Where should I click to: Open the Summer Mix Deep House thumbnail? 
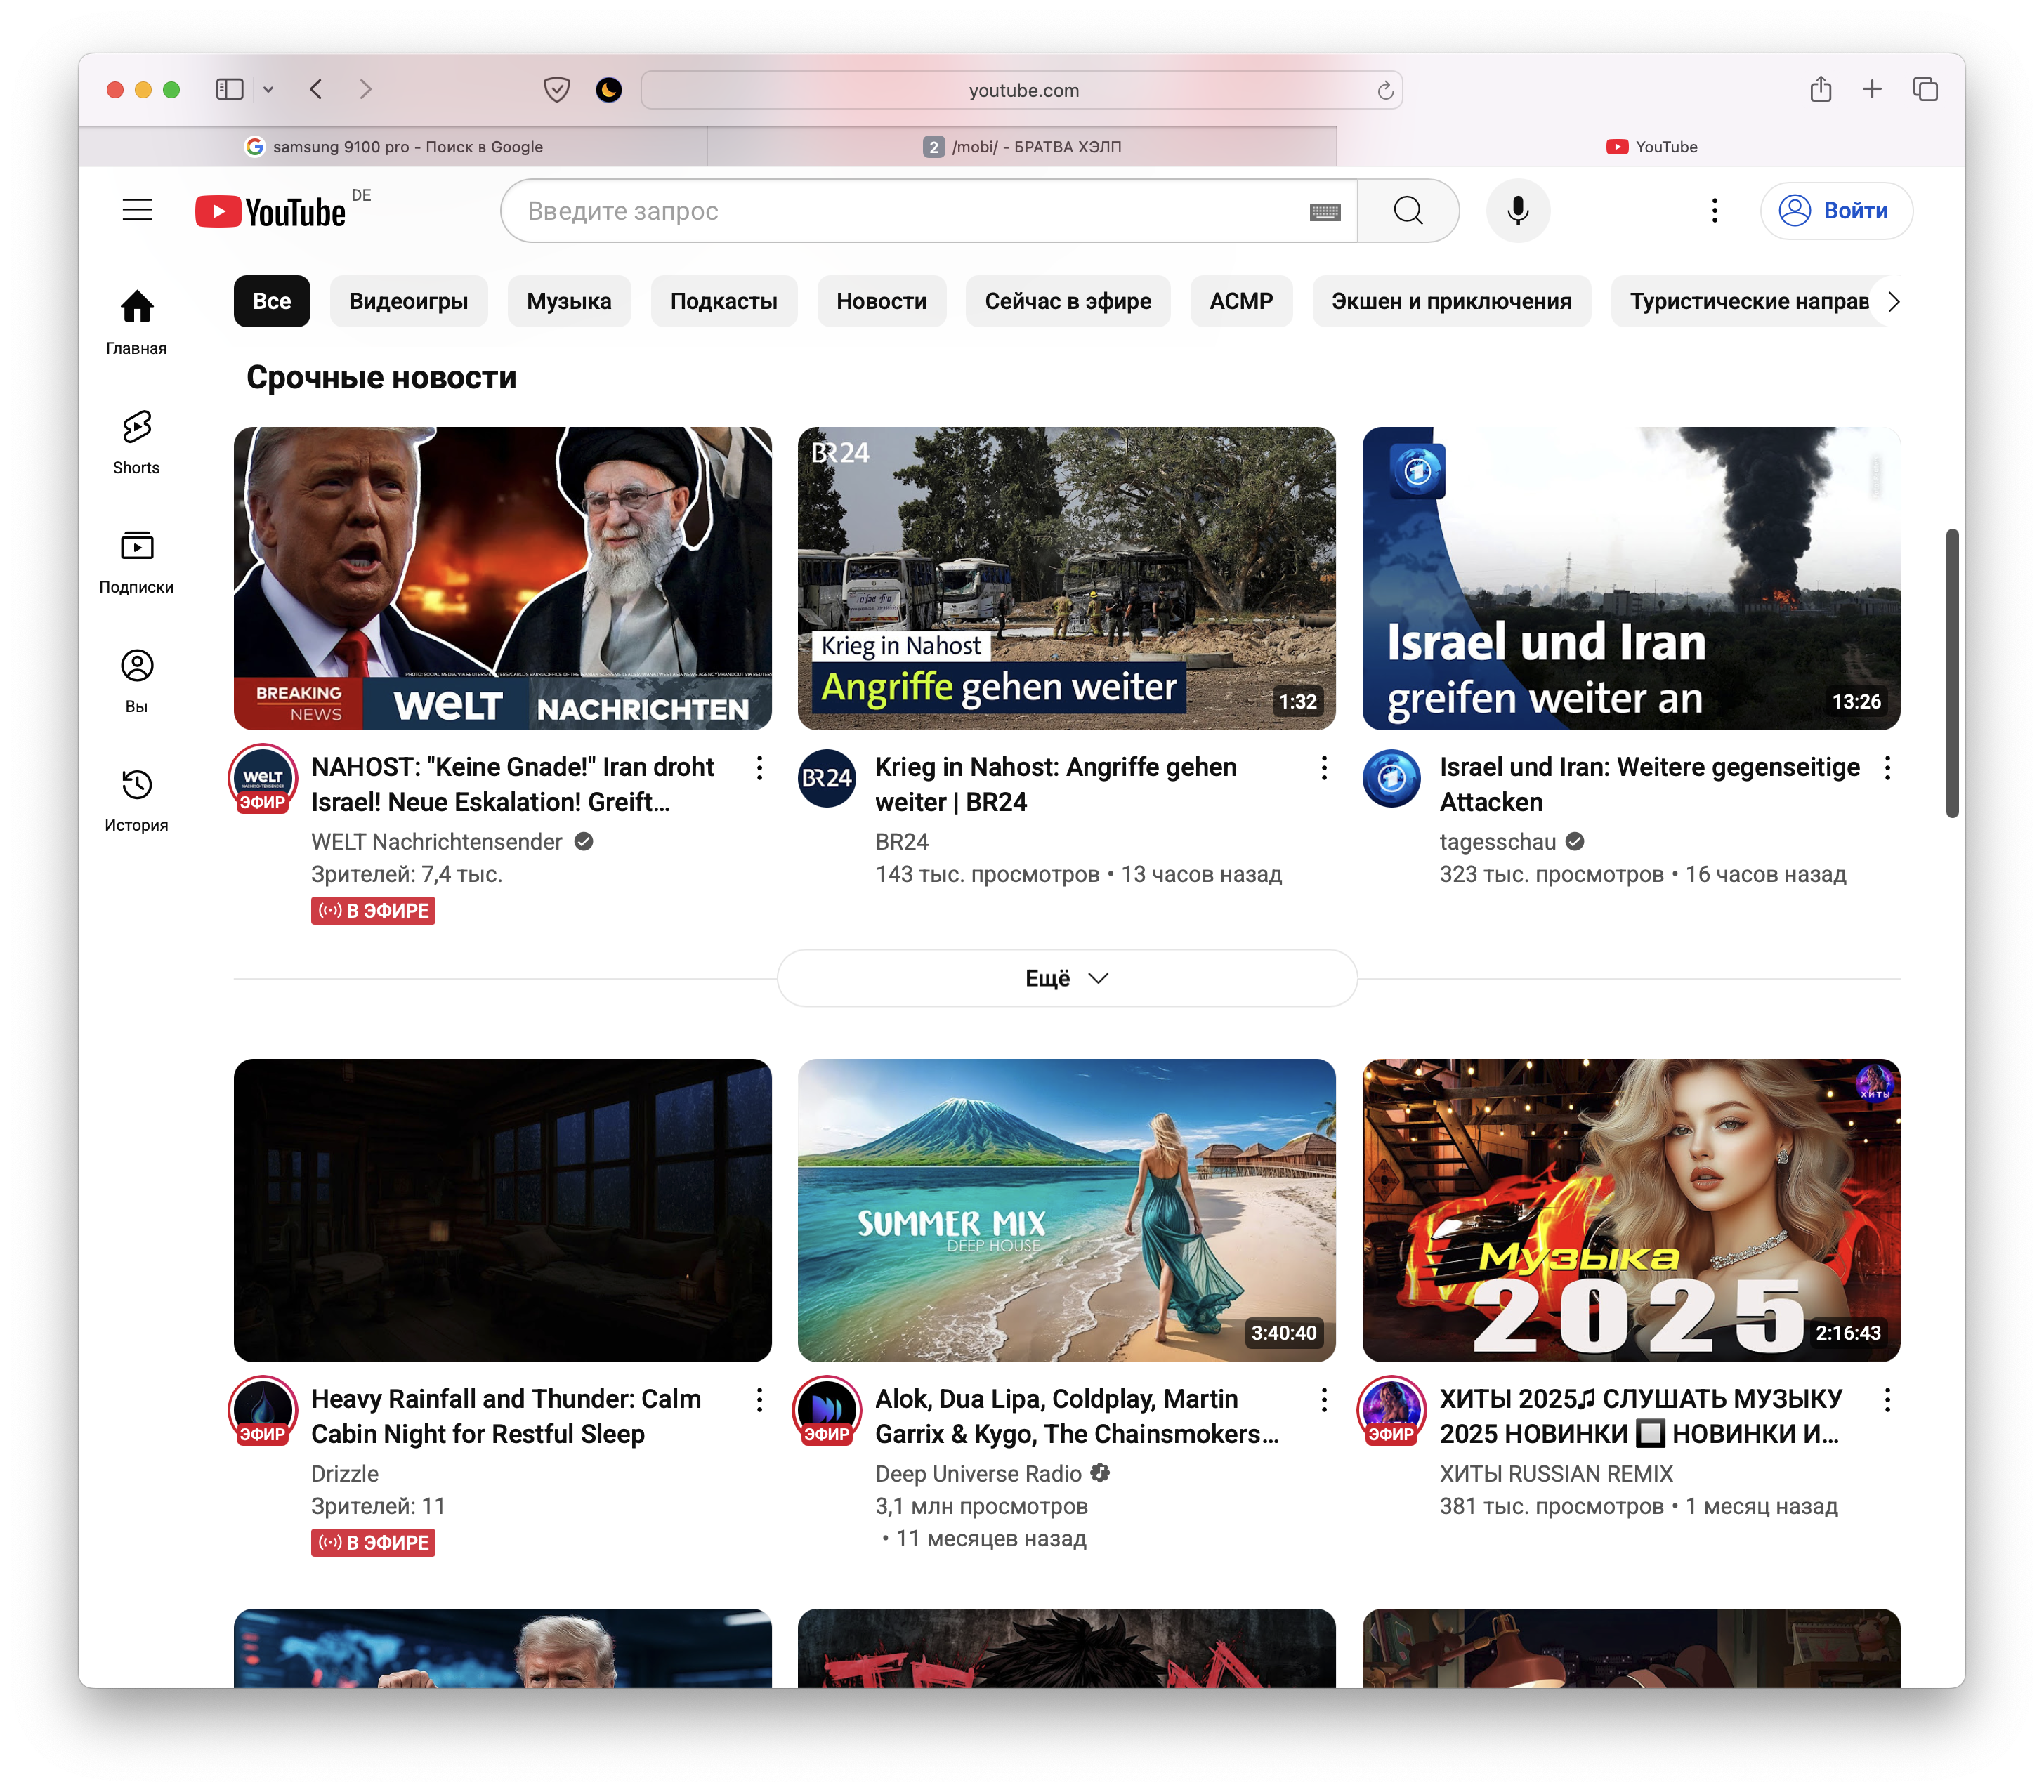[1066, 1209]
